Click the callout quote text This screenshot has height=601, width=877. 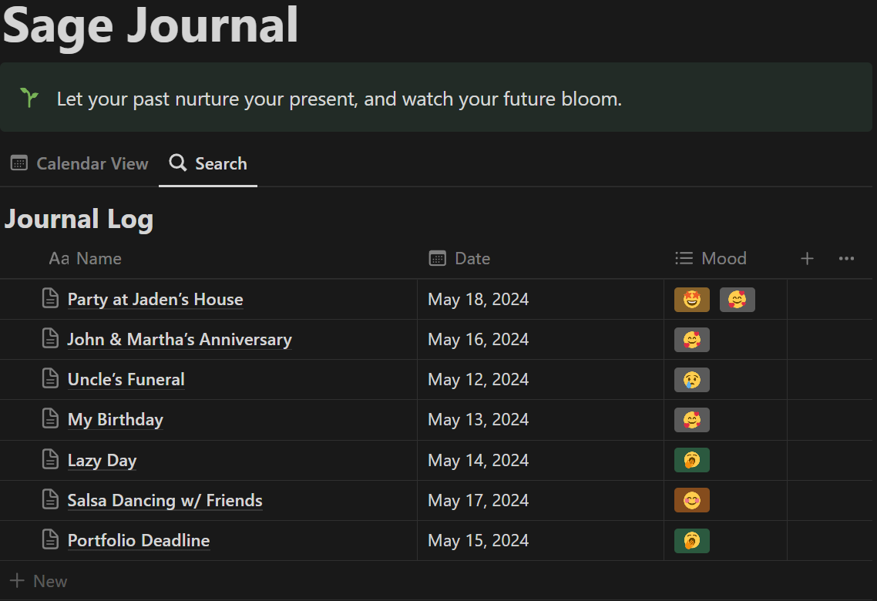340,99
